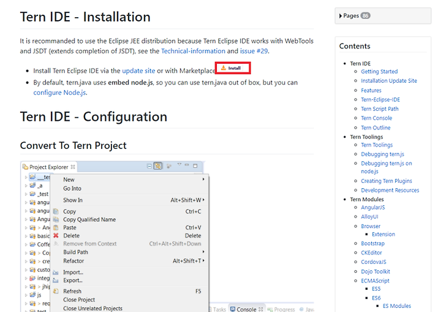The height and width of the screenshot is (312, 441).
Task: Toggle Link with Editor in Project Explorer
Action: pos(158,166)
